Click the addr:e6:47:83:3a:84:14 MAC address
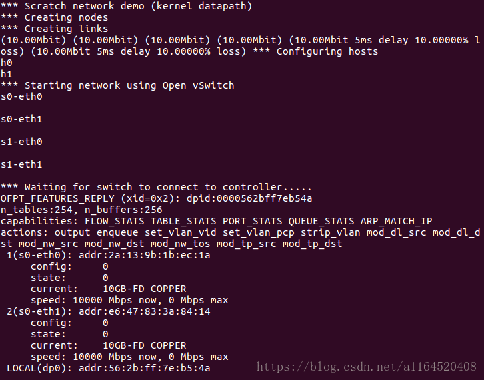Image resolution: width=484 pixels, height=380 pixels. (x=145, y=311)
